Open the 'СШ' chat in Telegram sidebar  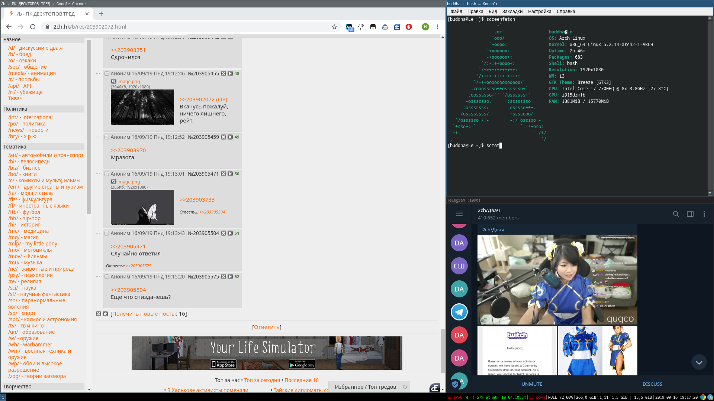(459, 266)
